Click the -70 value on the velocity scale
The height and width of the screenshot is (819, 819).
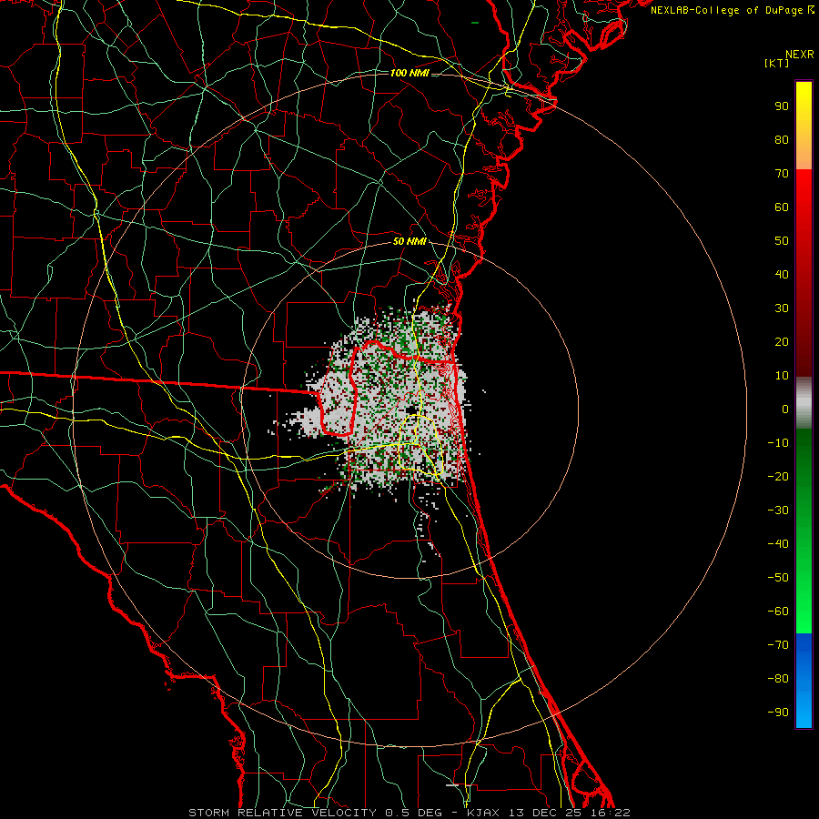coord(778,645)
